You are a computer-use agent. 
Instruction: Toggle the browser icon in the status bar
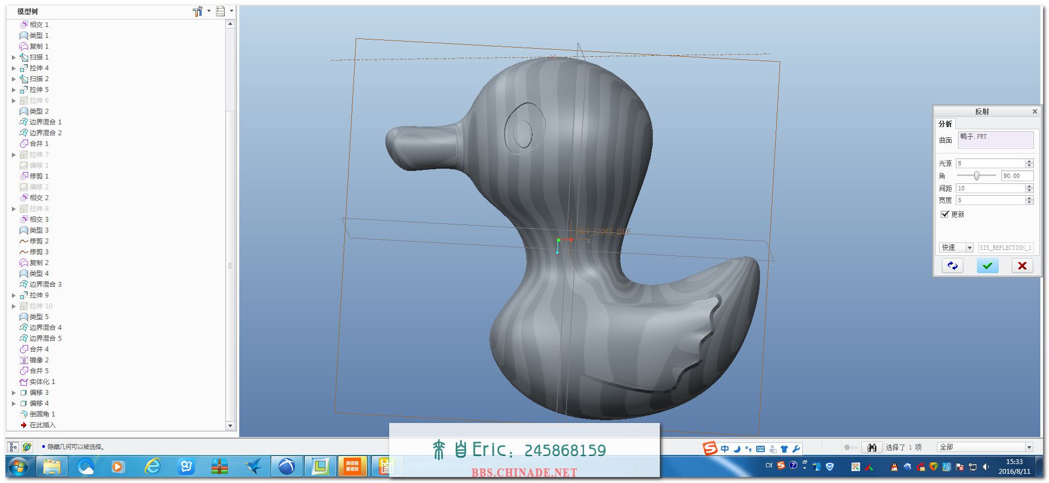pyautogui.click(x=27, y=447)
